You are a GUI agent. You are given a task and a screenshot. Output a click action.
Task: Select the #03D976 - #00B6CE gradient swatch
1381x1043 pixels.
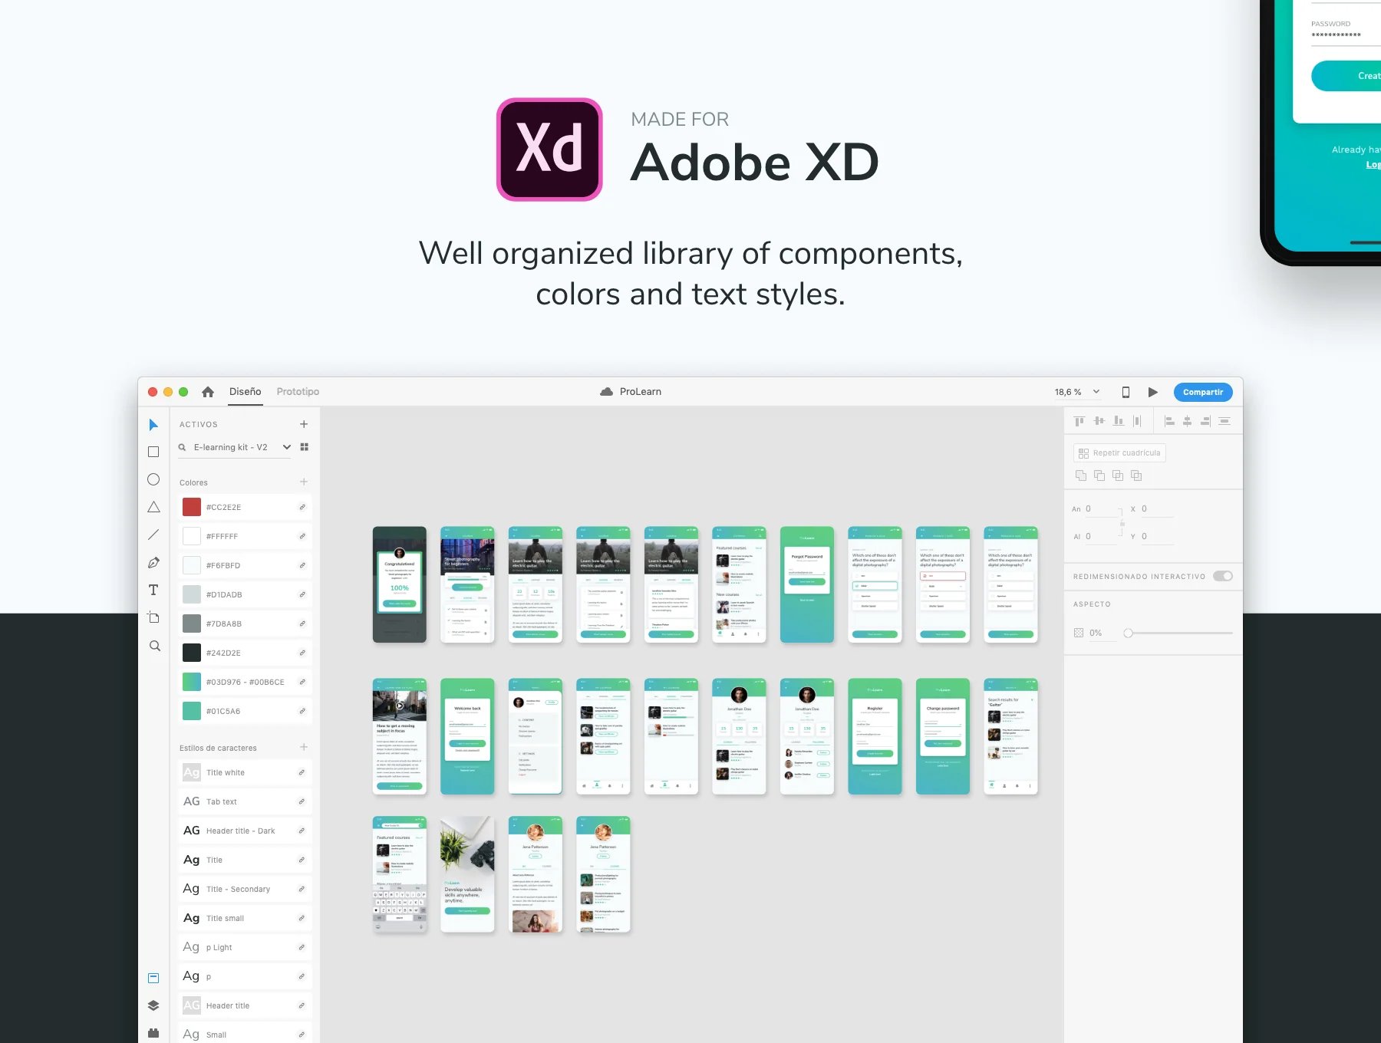coord(192,682)
